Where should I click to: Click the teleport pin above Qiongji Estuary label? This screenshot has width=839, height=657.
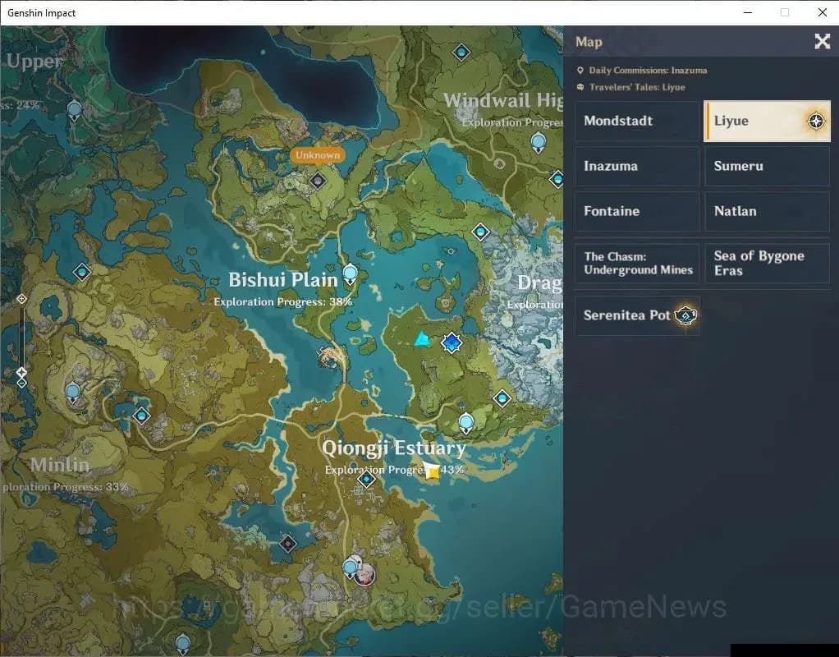[466, 422]
